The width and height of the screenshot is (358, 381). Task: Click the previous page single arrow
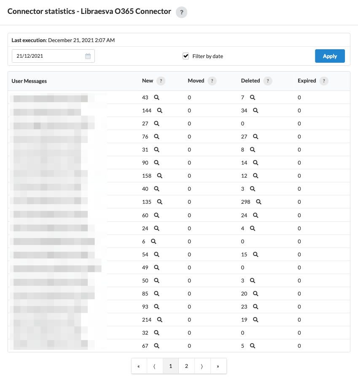coord(155,366)
